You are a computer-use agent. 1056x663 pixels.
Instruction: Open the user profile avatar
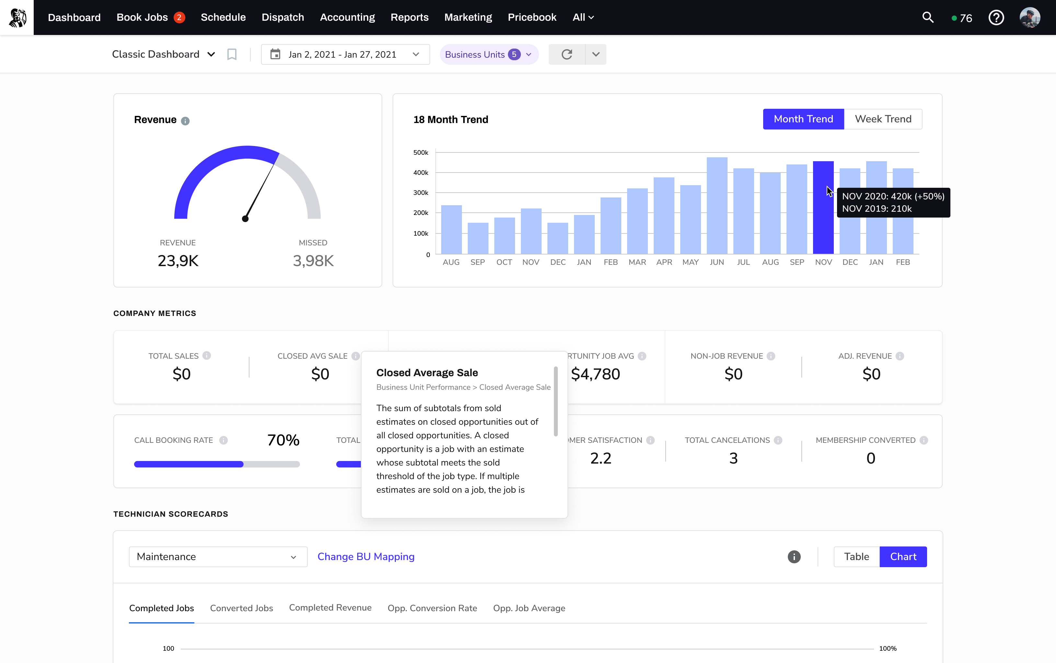[1030, 17]
